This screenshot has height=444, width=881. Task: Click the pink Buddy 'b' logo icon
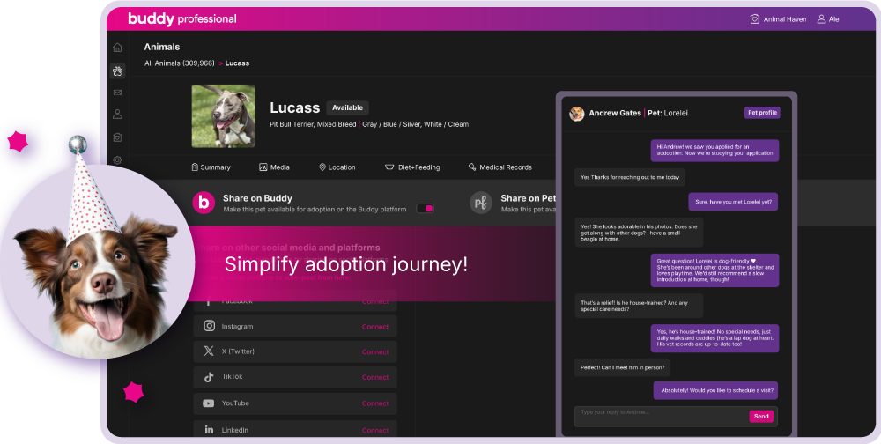(x=204, y=203)
